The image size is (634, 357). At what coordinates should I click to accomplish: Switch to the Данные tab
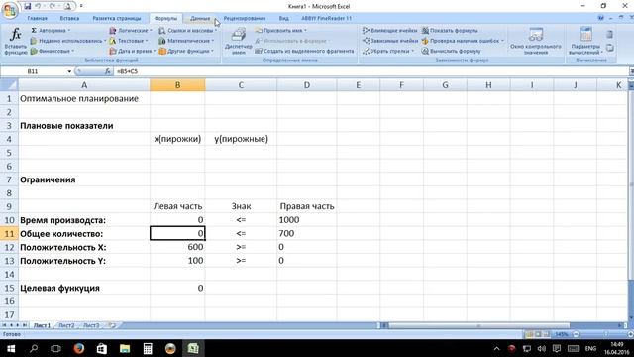[200, 18]
